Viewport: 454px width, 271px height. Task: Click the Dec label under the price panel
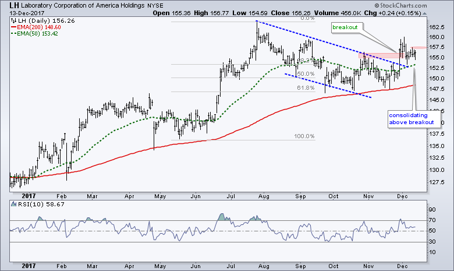point(402,196)
